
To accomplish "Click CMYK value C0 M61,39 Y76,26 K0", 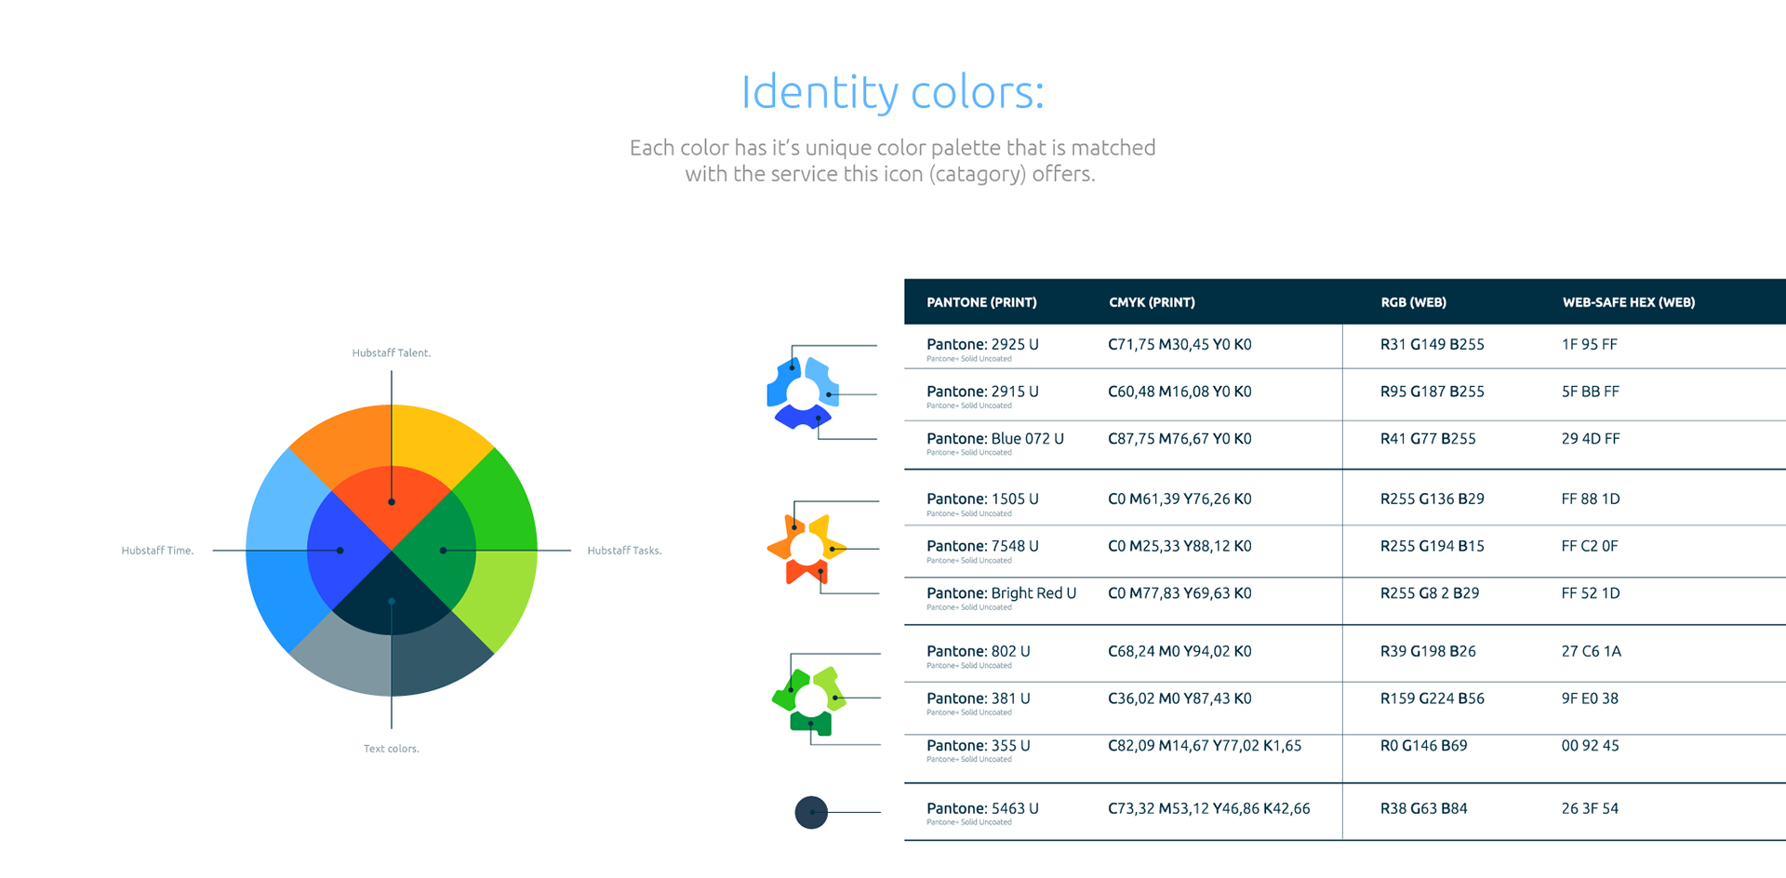I will click(x=1180, y=499).
